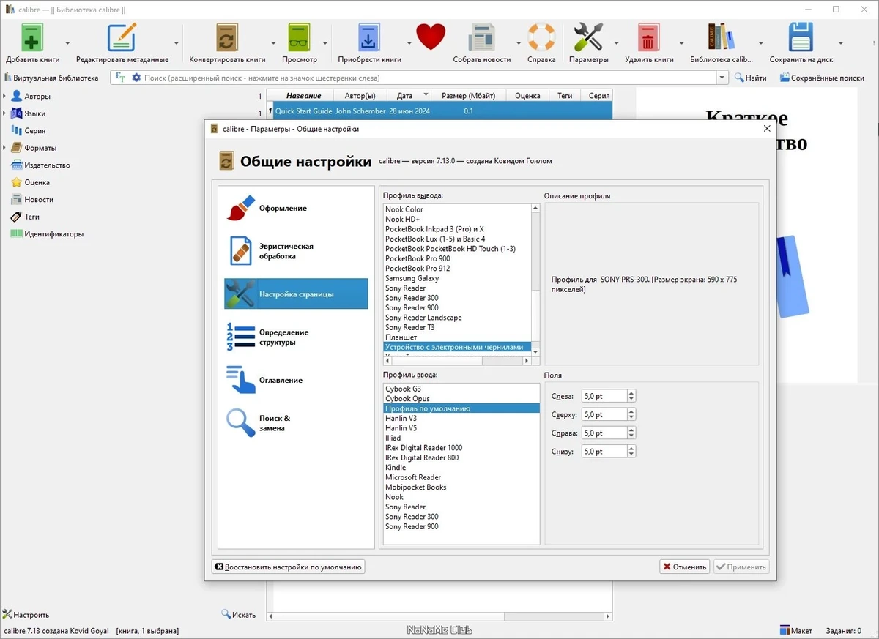Open the Поиск & замена section
This screenshot has height=639, width=879.
pyautogui.click(x=296, y=423)
